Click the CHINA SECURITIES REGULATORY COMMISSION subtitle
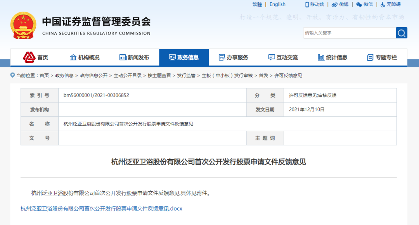This screenshot has width=419, height=225. [x=96, y=33]
